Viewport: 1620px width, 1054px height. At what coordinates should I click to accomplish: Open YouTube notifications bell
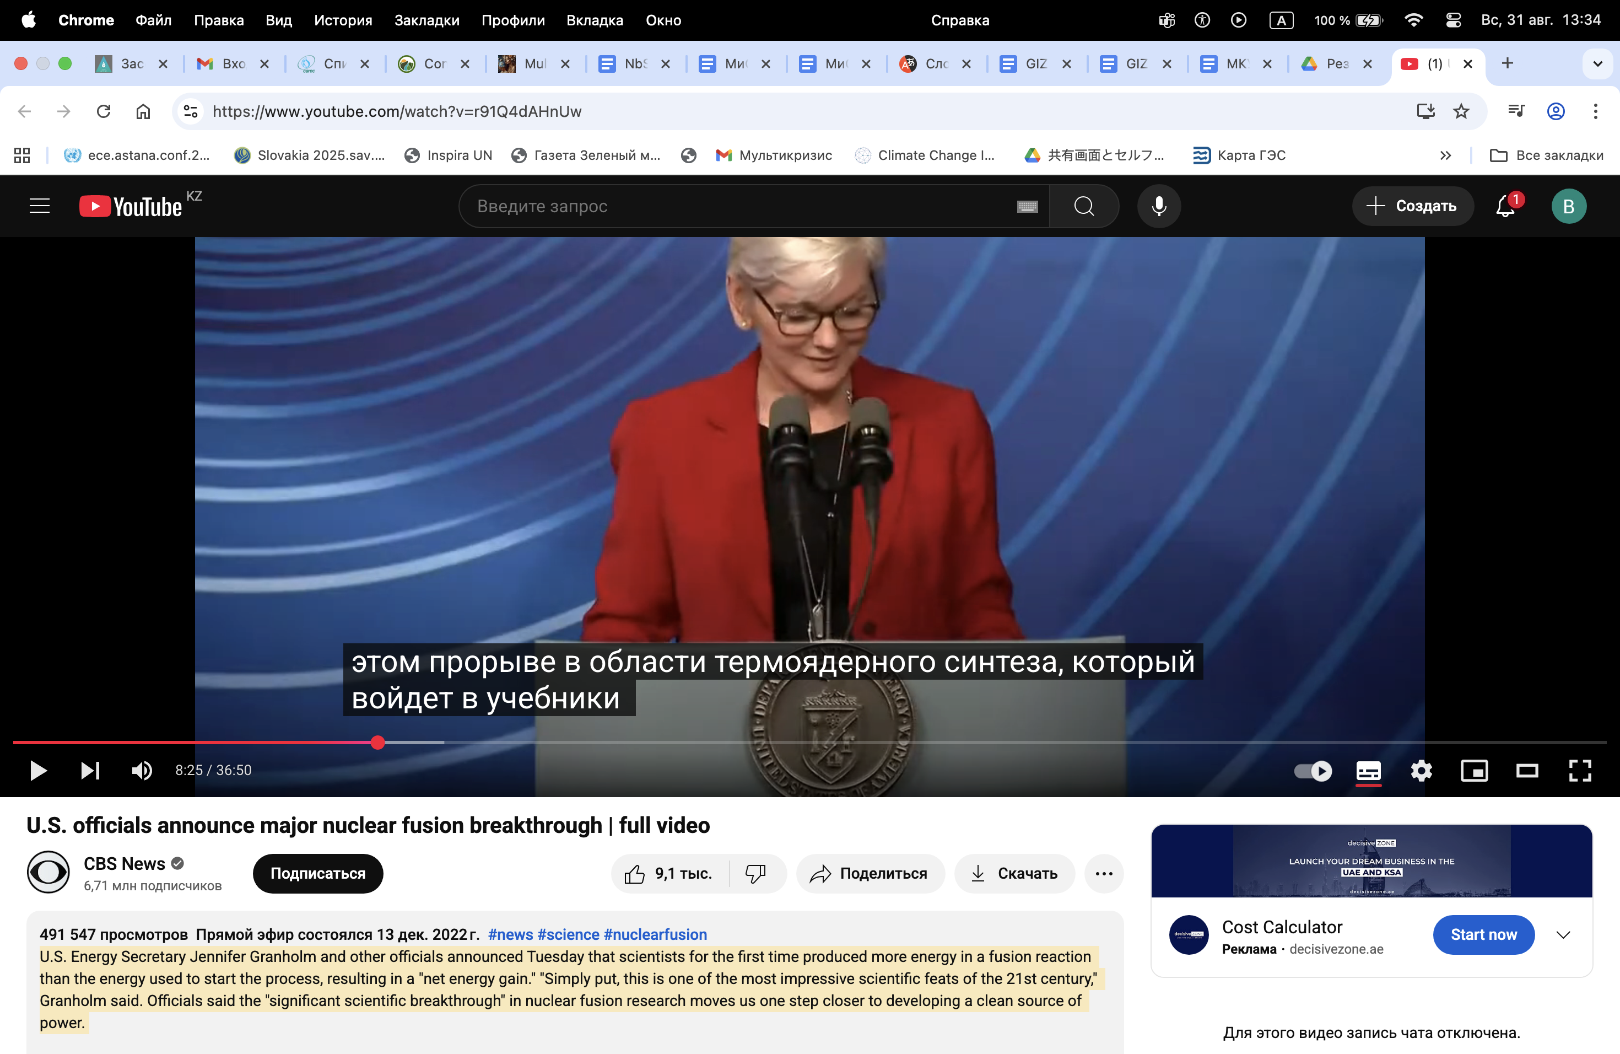coord(1505,206)
